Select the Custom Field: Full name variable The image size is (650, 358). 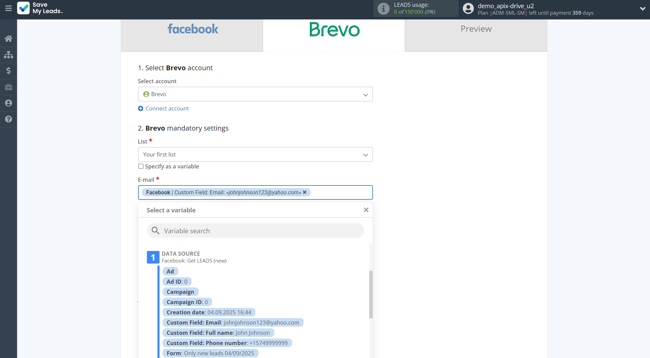tap(218, 333)
